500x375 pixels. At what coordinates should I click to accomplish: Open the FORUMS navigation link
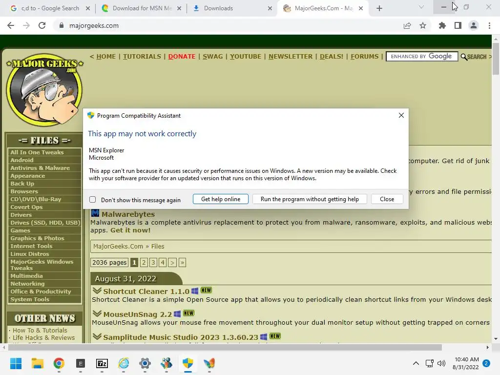(364, 57)
